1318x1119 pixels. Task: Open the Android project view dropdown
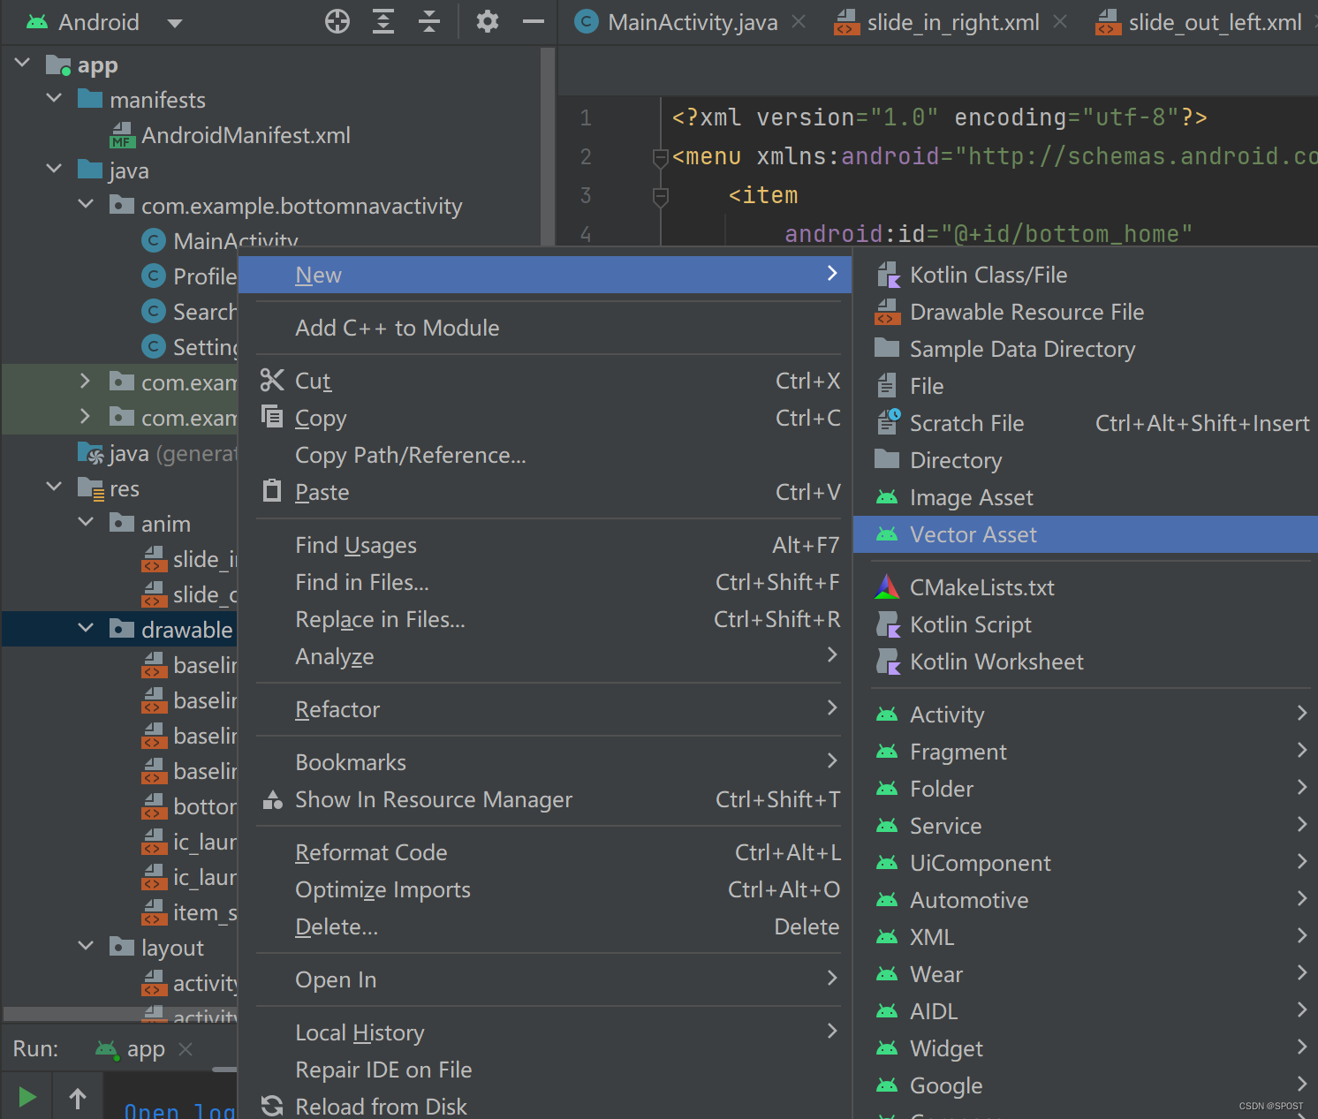pos(175,23)
